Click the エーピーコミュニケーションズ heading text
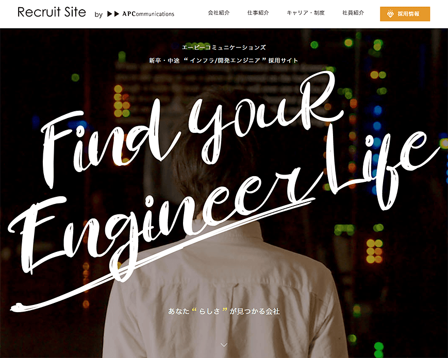448x358 pixels. pyautogui.click(x=224, y=47)
